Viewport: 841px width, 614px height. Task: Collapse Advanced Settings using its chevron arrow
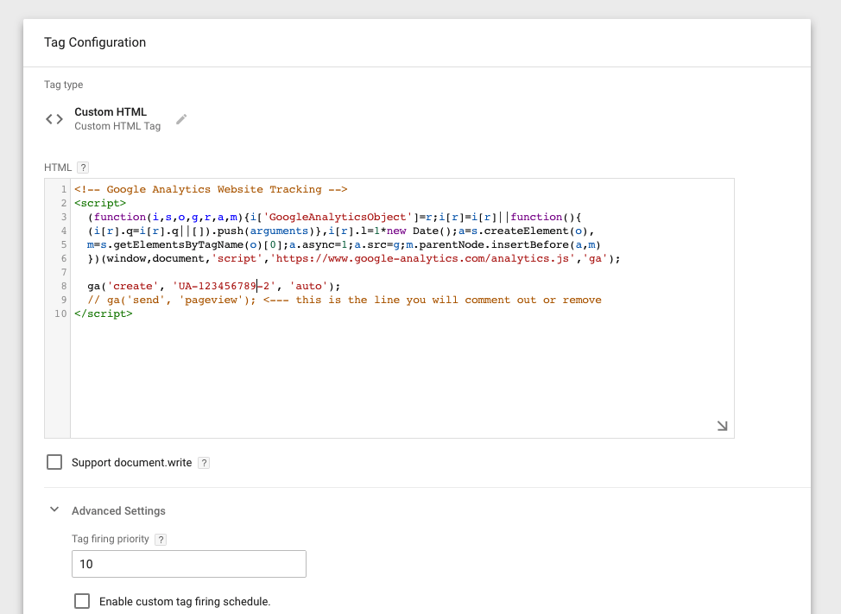[54, 510]
